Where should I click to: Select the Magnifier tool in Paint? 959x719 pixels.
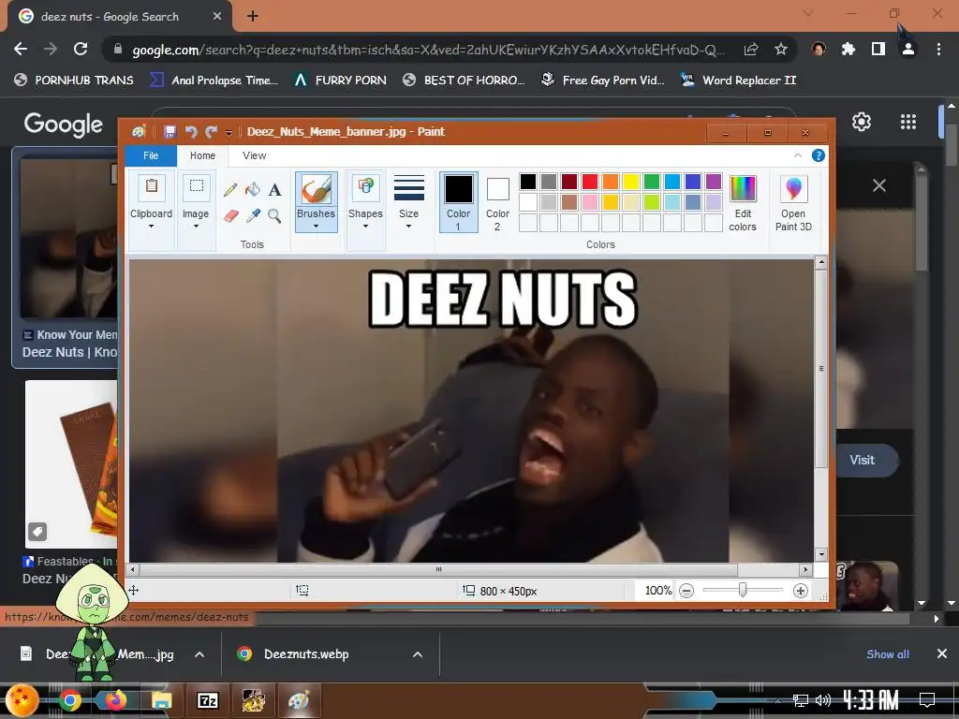274,215
